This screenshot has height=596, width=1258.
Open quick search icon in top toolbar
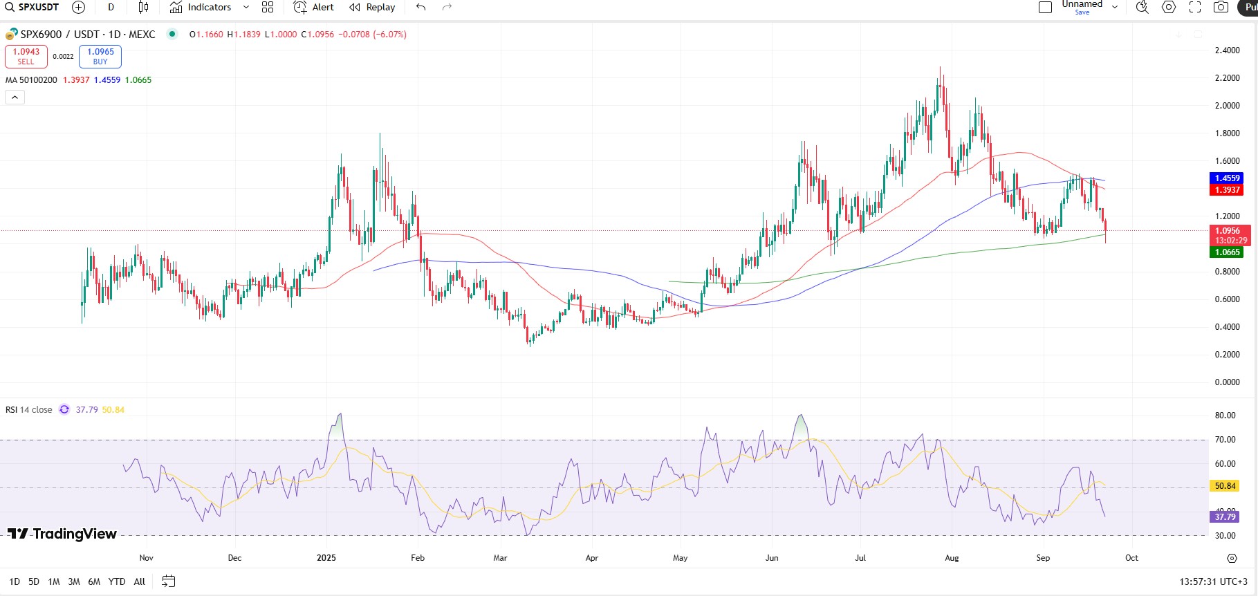1143,7
